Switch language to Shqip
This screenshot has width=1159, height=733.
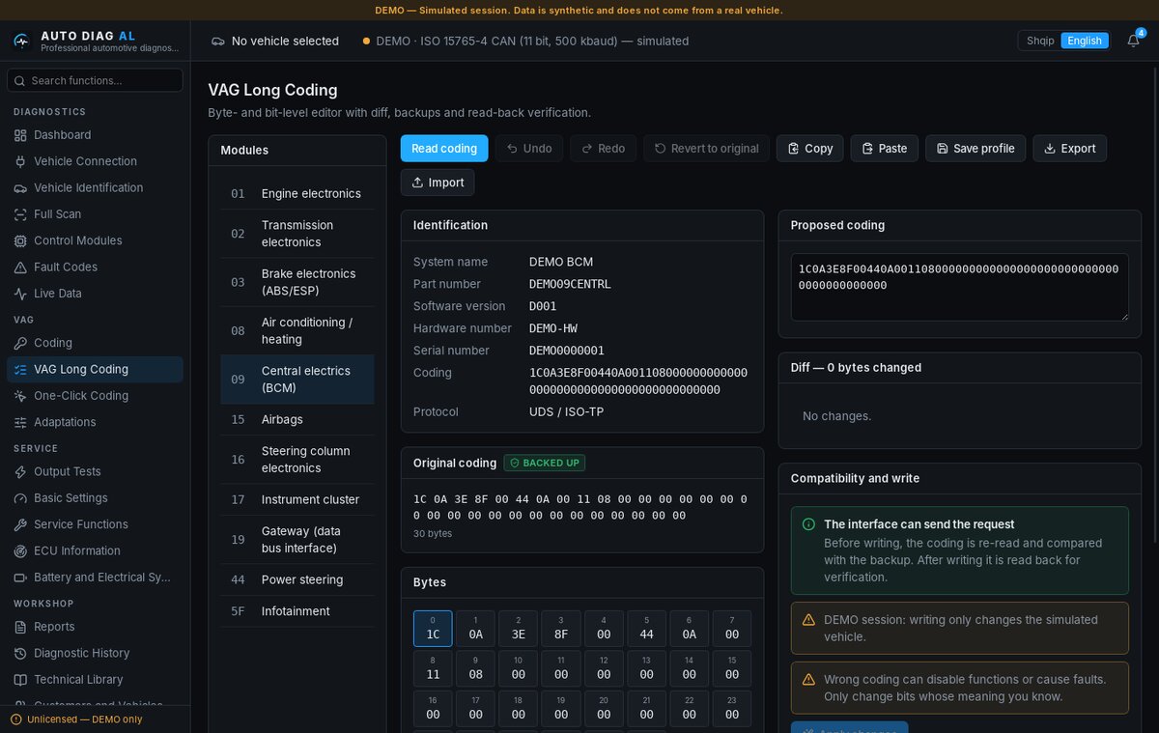click(1040, 41)
